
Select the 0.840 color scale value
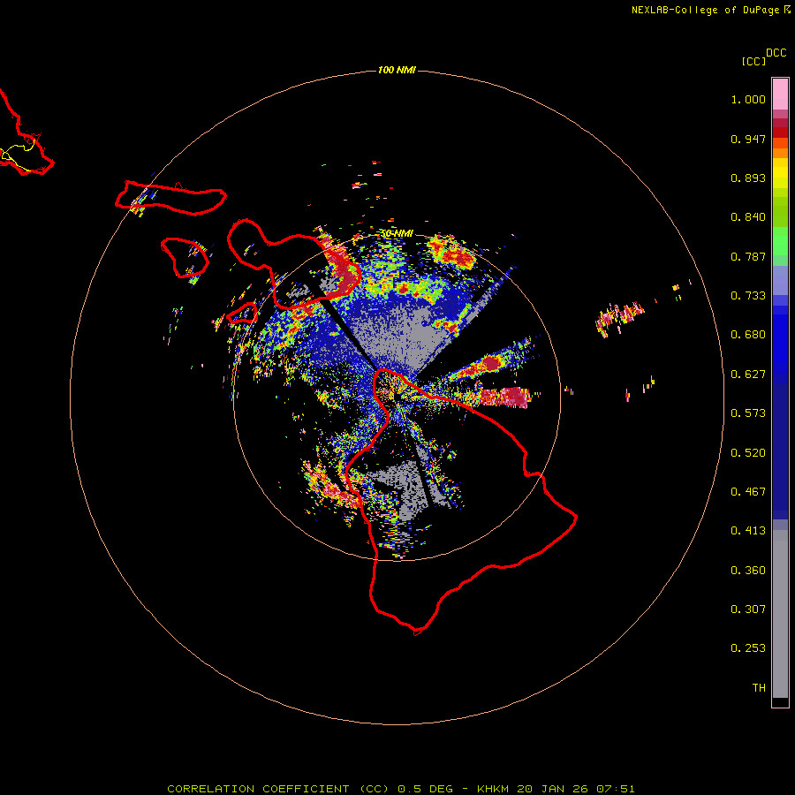(x=748, y=217)
